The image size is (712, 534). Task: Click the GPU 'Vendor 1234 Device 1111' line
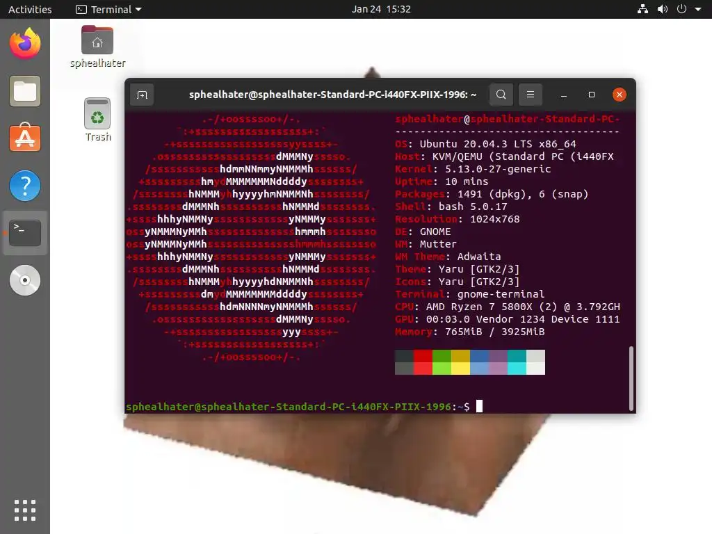point(507,319)
